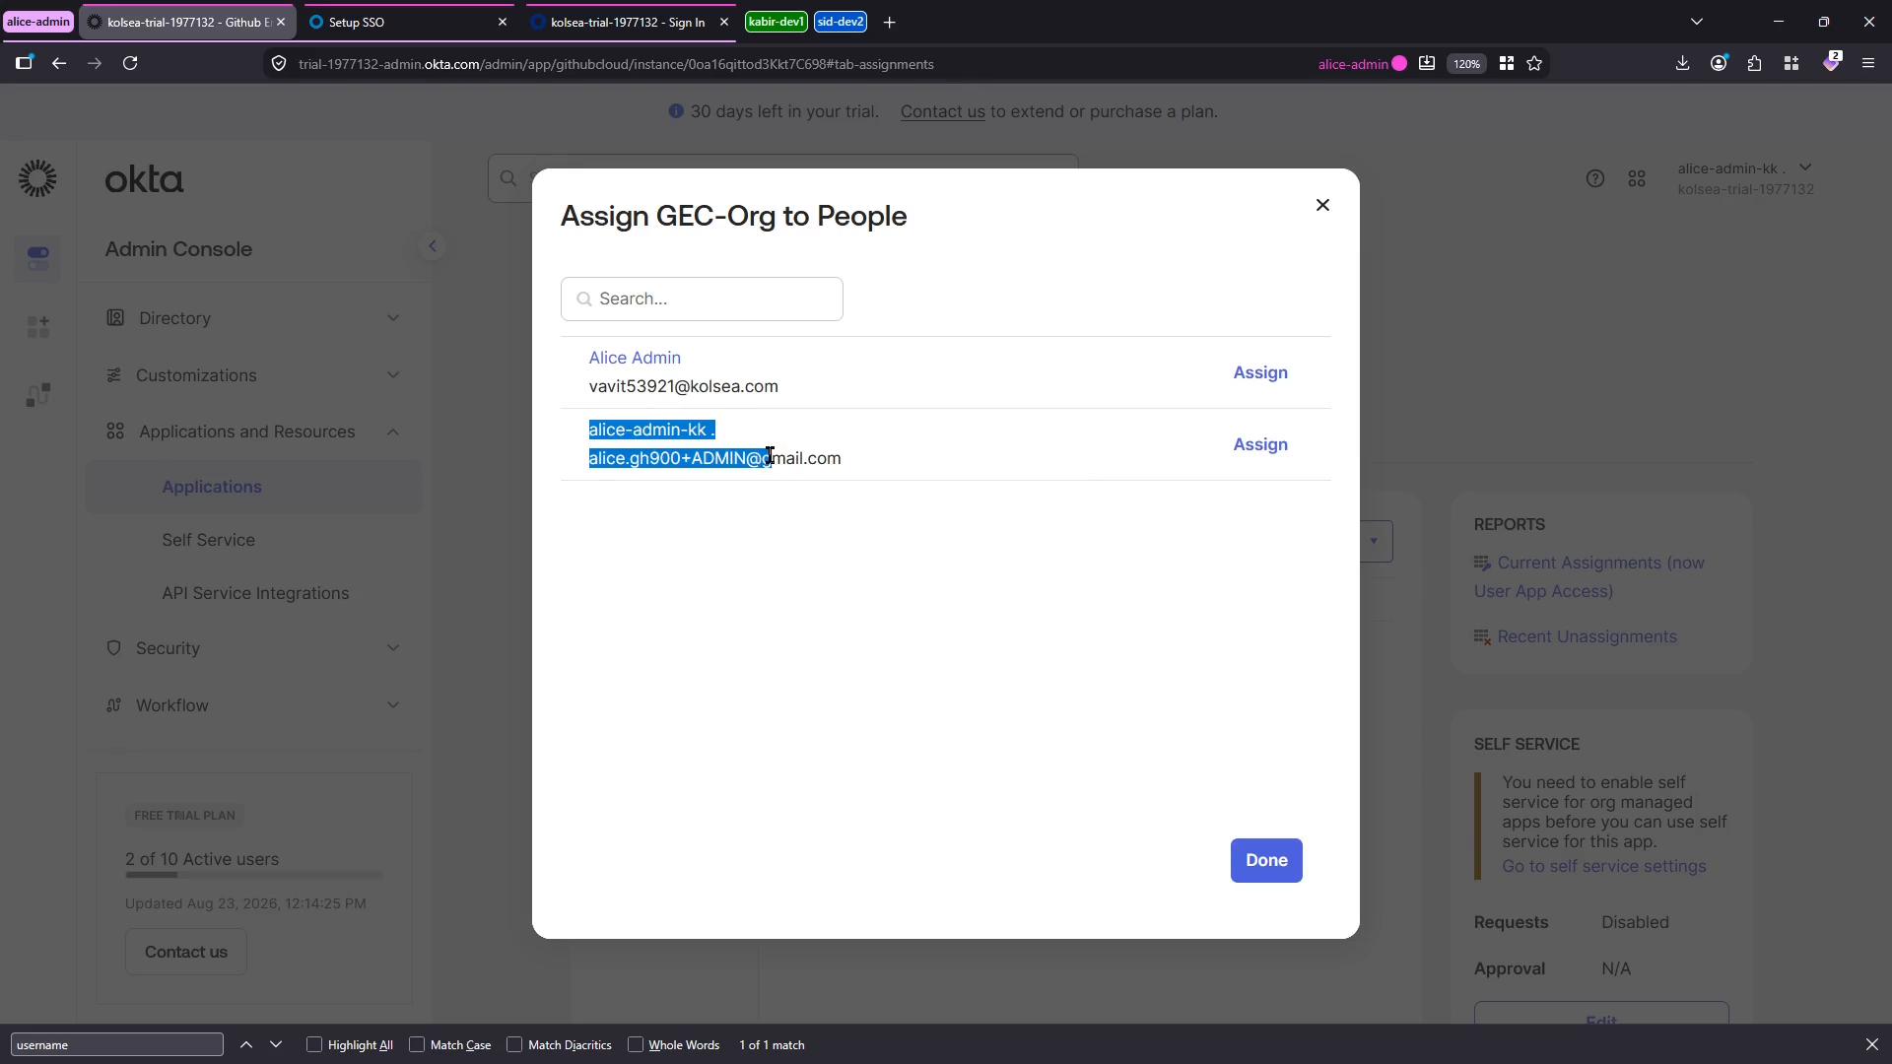1892x1064 pixels.
Task: Open browser hamburger menu
Action: 1868,63
